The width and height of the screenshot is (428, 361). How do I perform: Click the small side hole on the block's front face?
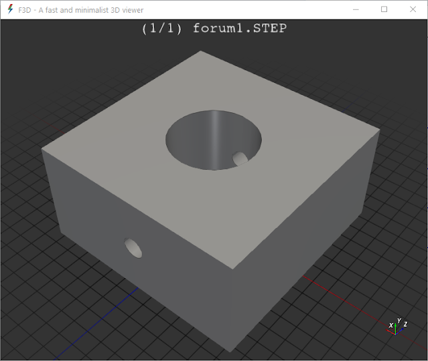coord(133,248)
